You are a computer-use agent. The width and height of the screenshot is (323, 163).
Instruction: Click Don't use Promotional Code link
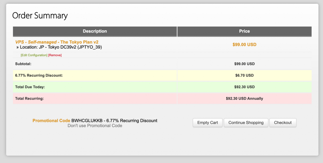click(x=95, y=126)
